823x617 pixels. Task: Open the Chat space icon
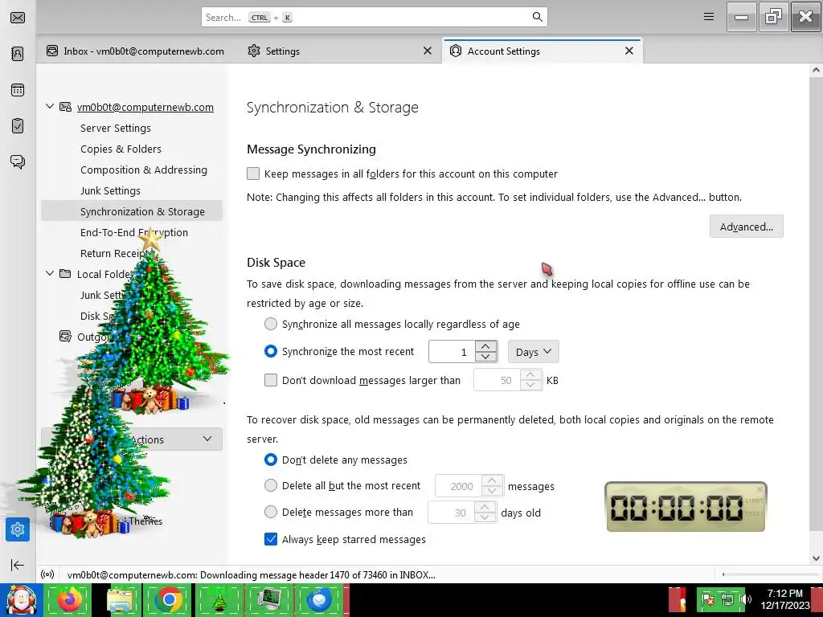tap(18, 161)
